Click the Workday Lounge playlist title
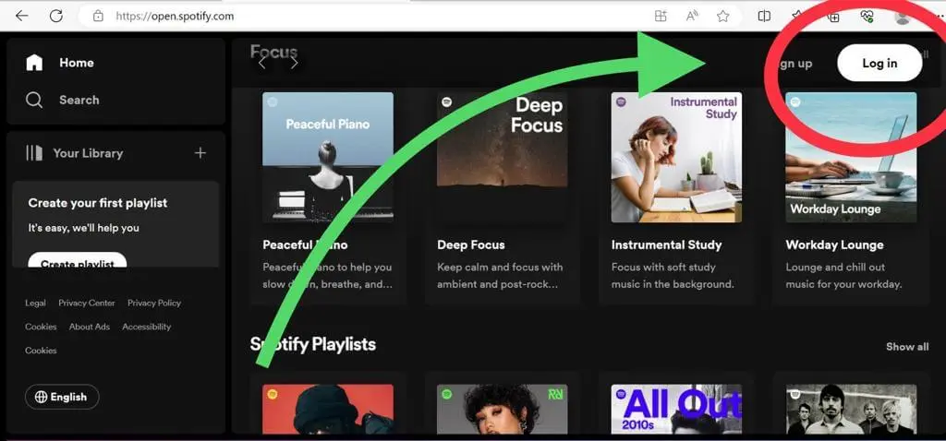This screenshot has width=946, height=441. [x=834, y=244]
